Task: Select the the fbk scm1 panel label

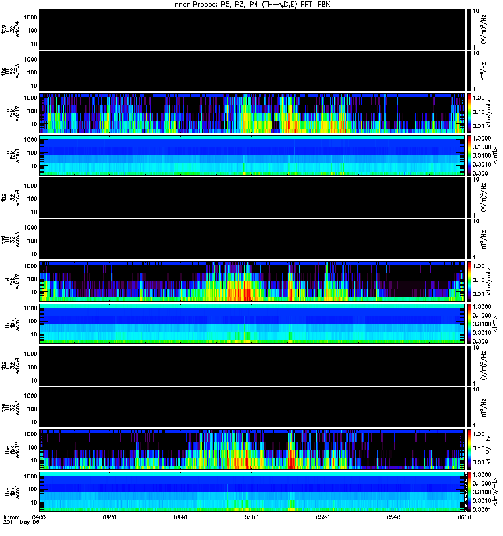Action: [x=13, y=492]
